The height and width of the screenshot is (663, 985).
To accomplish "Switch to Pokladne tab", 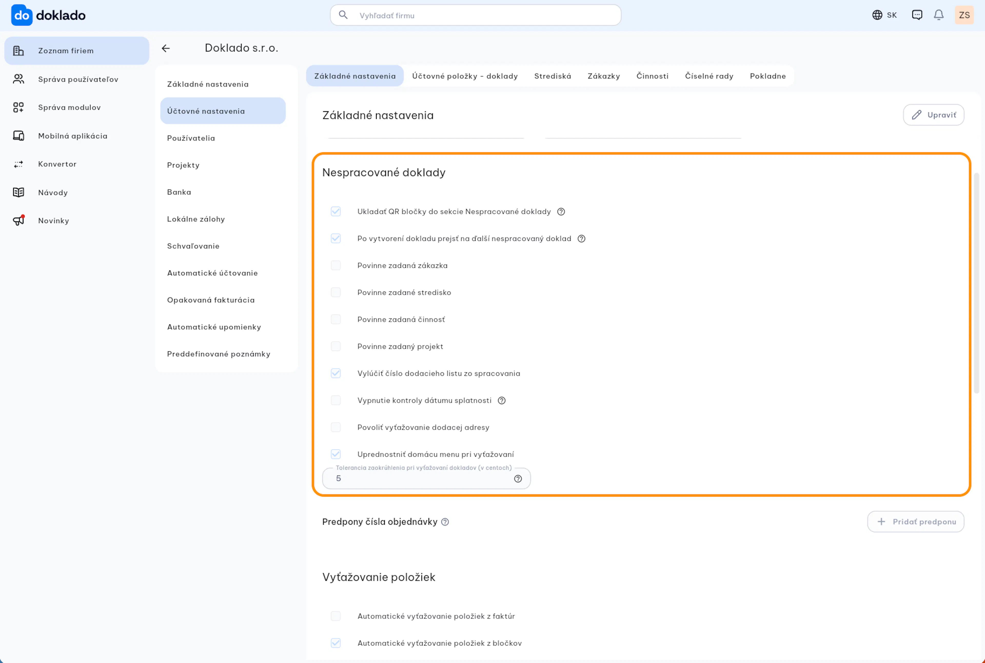I will click(767, 76).
